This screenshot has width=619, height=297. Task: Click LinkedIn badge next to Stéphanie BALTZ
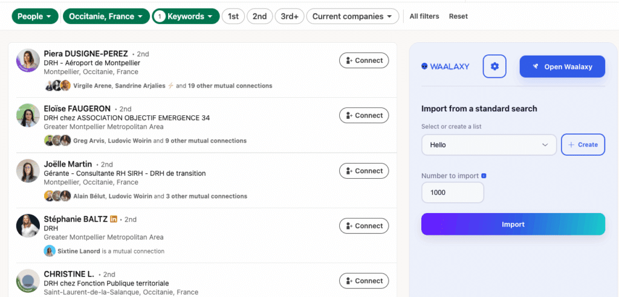[x=114, y=219]
